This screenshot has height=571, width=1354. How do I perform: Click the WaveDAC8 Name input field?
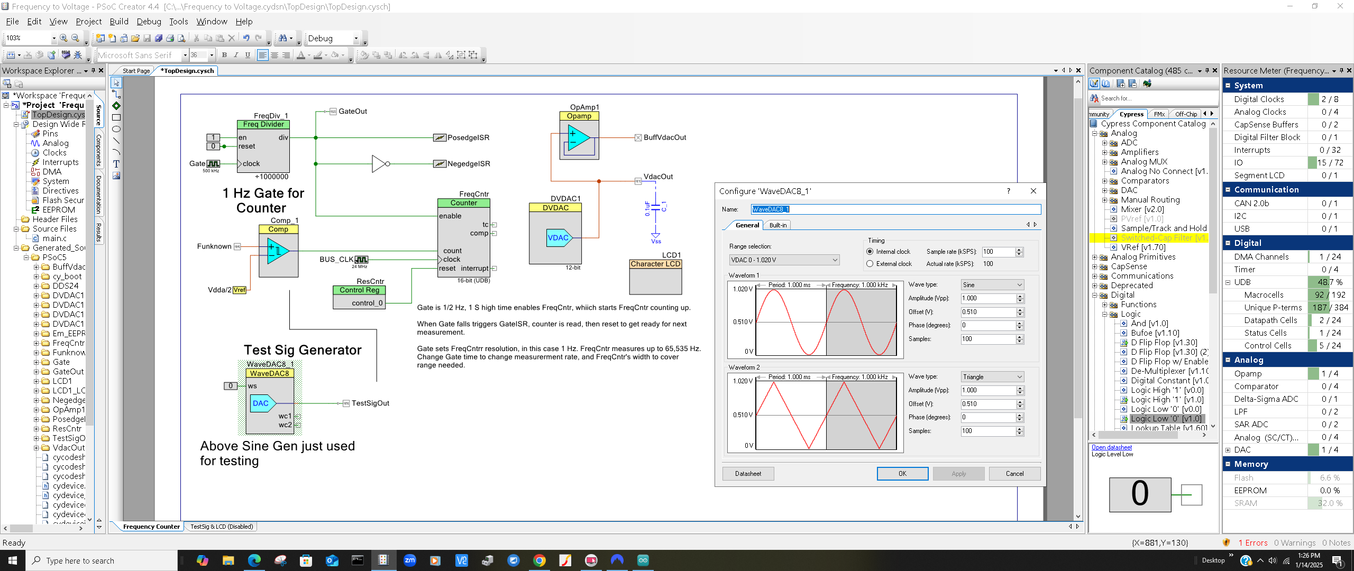896,209
